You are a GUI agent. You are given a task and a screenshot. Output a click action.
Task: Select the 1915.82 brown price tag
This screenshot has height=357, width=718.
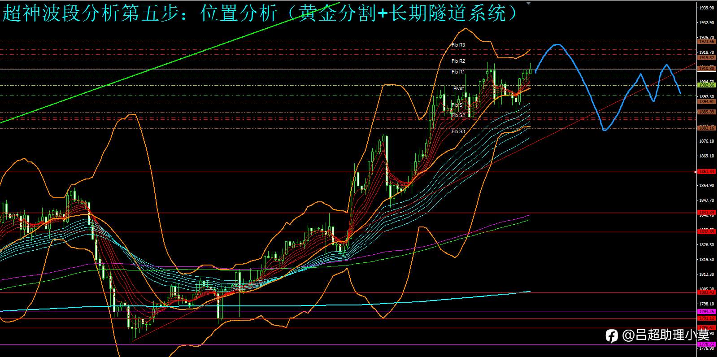pos(706,58)
